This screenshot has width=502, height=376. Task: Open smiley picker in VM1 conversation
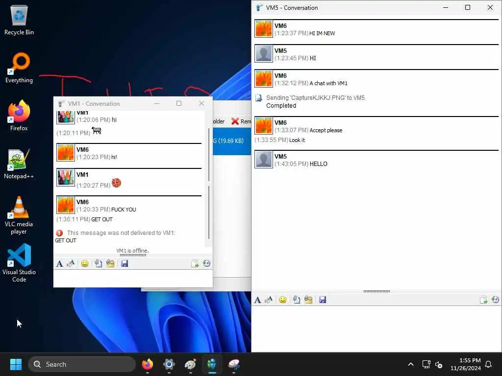pyautogui.click(x=84, y=263)
